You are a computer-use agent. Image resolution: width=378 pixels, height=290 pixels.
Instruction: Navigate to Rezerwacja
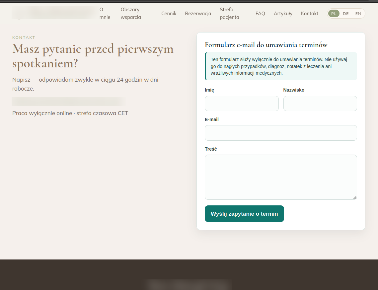[198, 14]
